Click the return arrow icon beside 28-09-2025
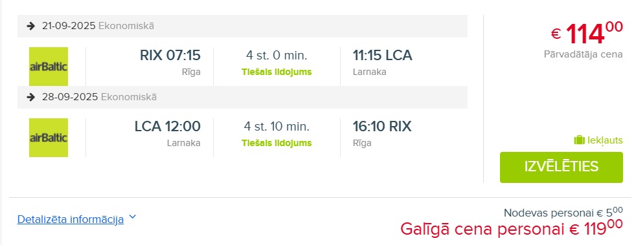 30,97
